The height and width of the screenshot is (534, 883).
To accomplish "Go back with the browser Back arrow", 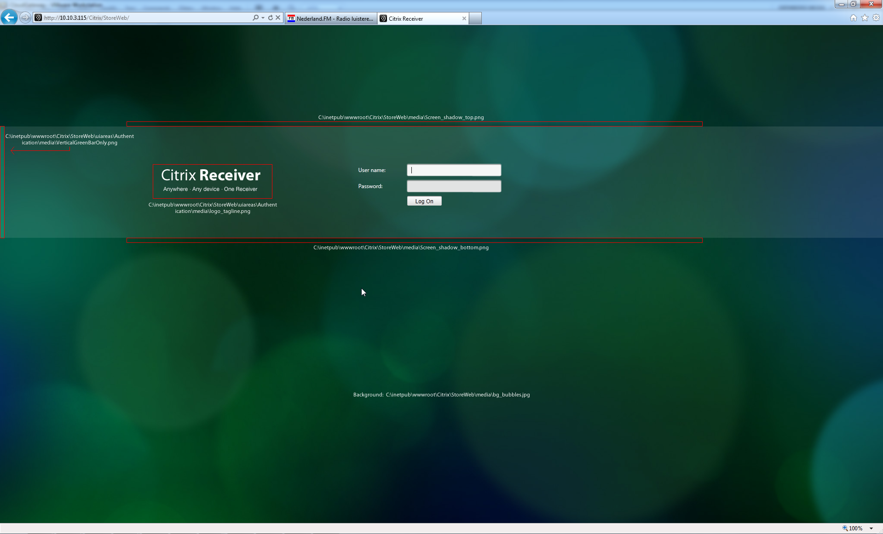I will coord(9,17).
